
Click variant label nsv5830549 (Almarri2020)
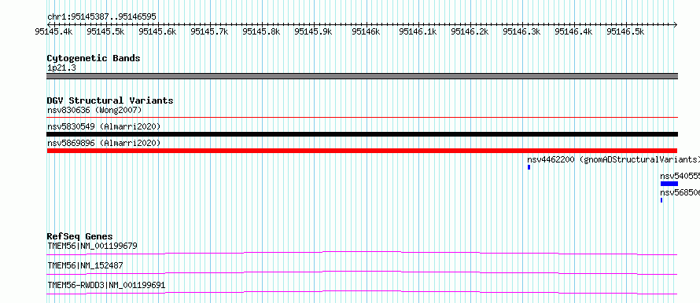point(104,127)
